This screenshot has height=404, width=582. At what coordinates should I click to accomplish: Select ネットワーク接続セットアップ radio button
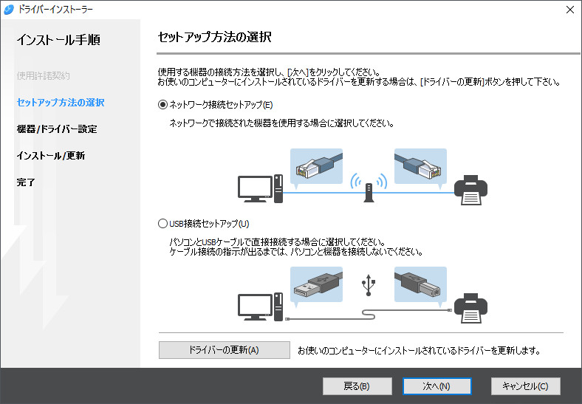click(163, 105)
